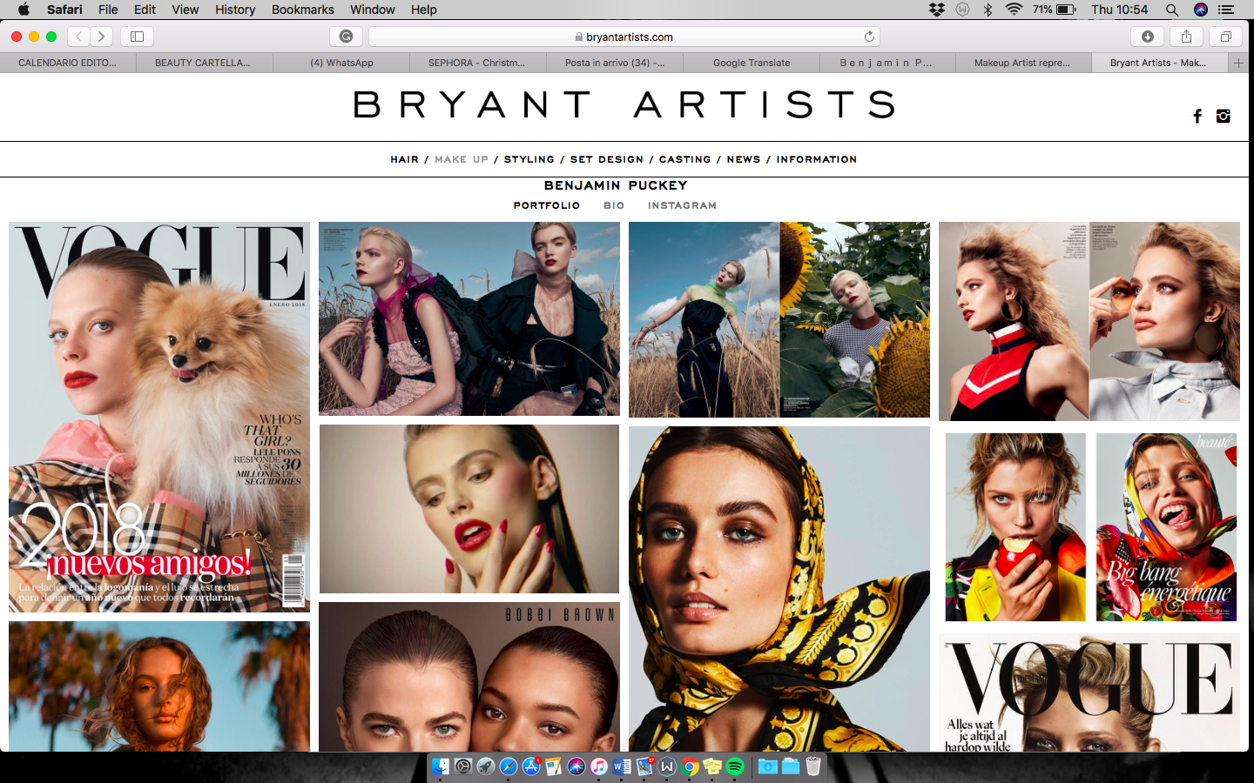The width and height of the screenshot is (1254, 783).
Task: Open Spotlight search
Action: pyautogui.click(x=1172, y=10)
